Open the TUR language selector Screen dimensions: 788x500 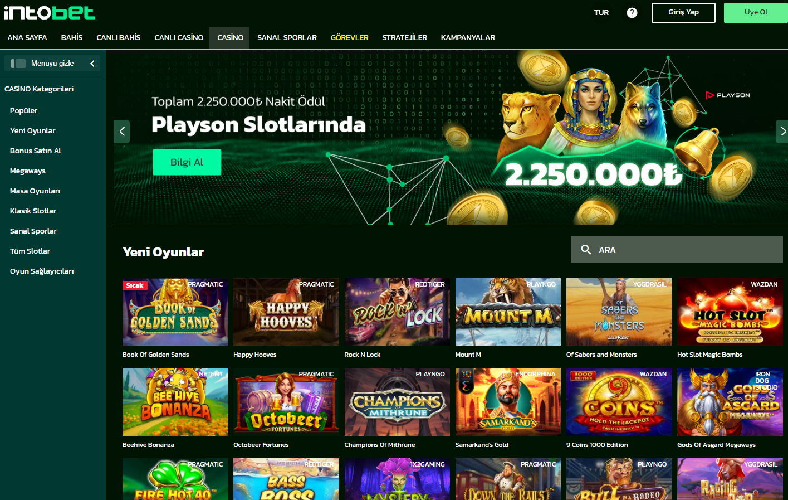coord(601,12)
